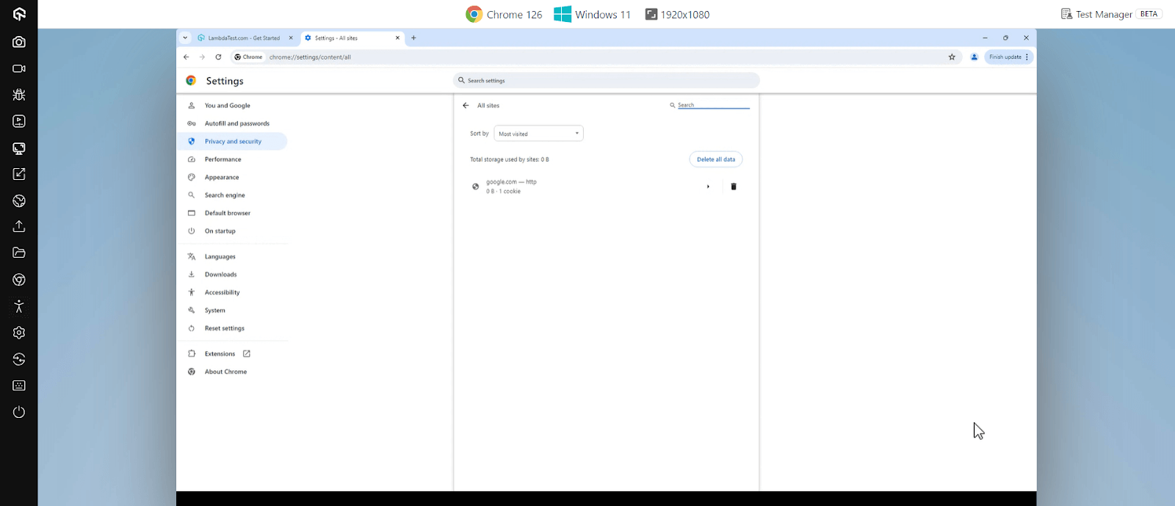Click the accessibility person icon in left toolbar
The width and height of the screenshot is (1175, 506).
pos(19,306)
